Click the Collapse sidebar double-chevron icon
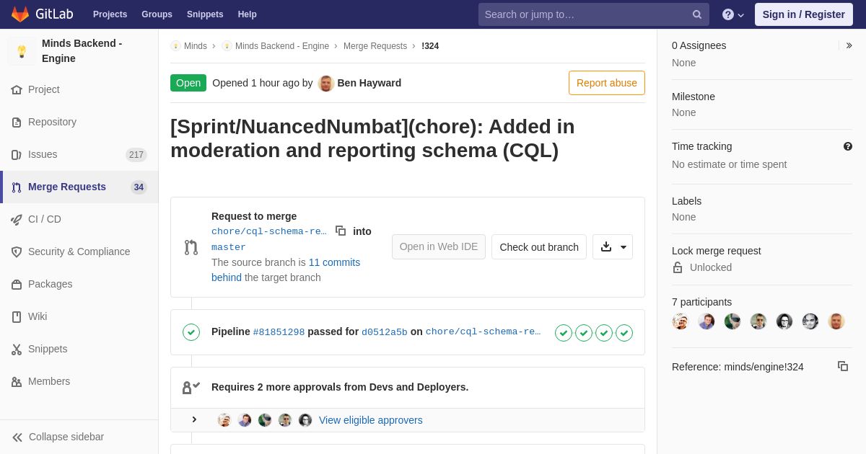 [17, 437]
